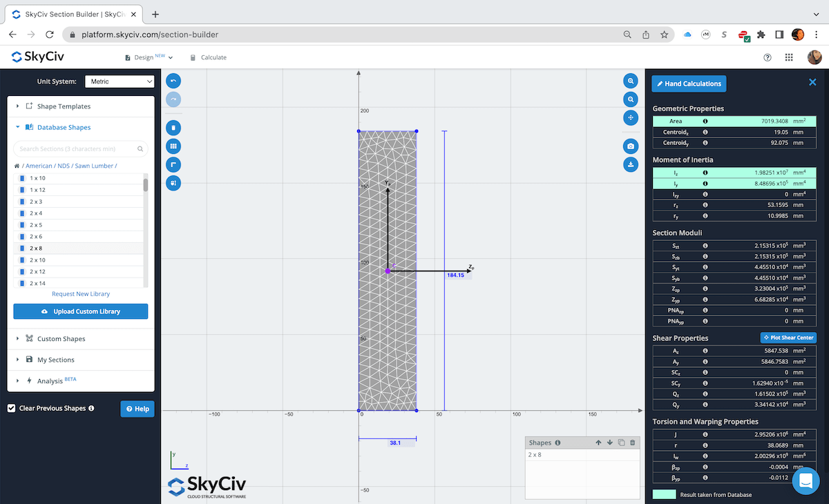Take a screenshot using the camera icon

click(x=631, y=146)
